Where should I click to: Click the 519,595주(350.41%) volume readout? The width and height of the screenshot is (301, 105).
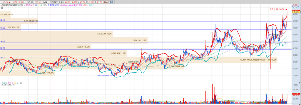coord(8,85)
